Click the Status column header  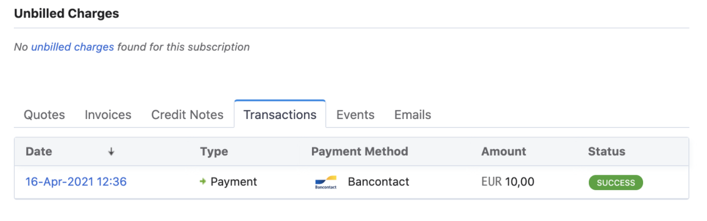(606, 151)
